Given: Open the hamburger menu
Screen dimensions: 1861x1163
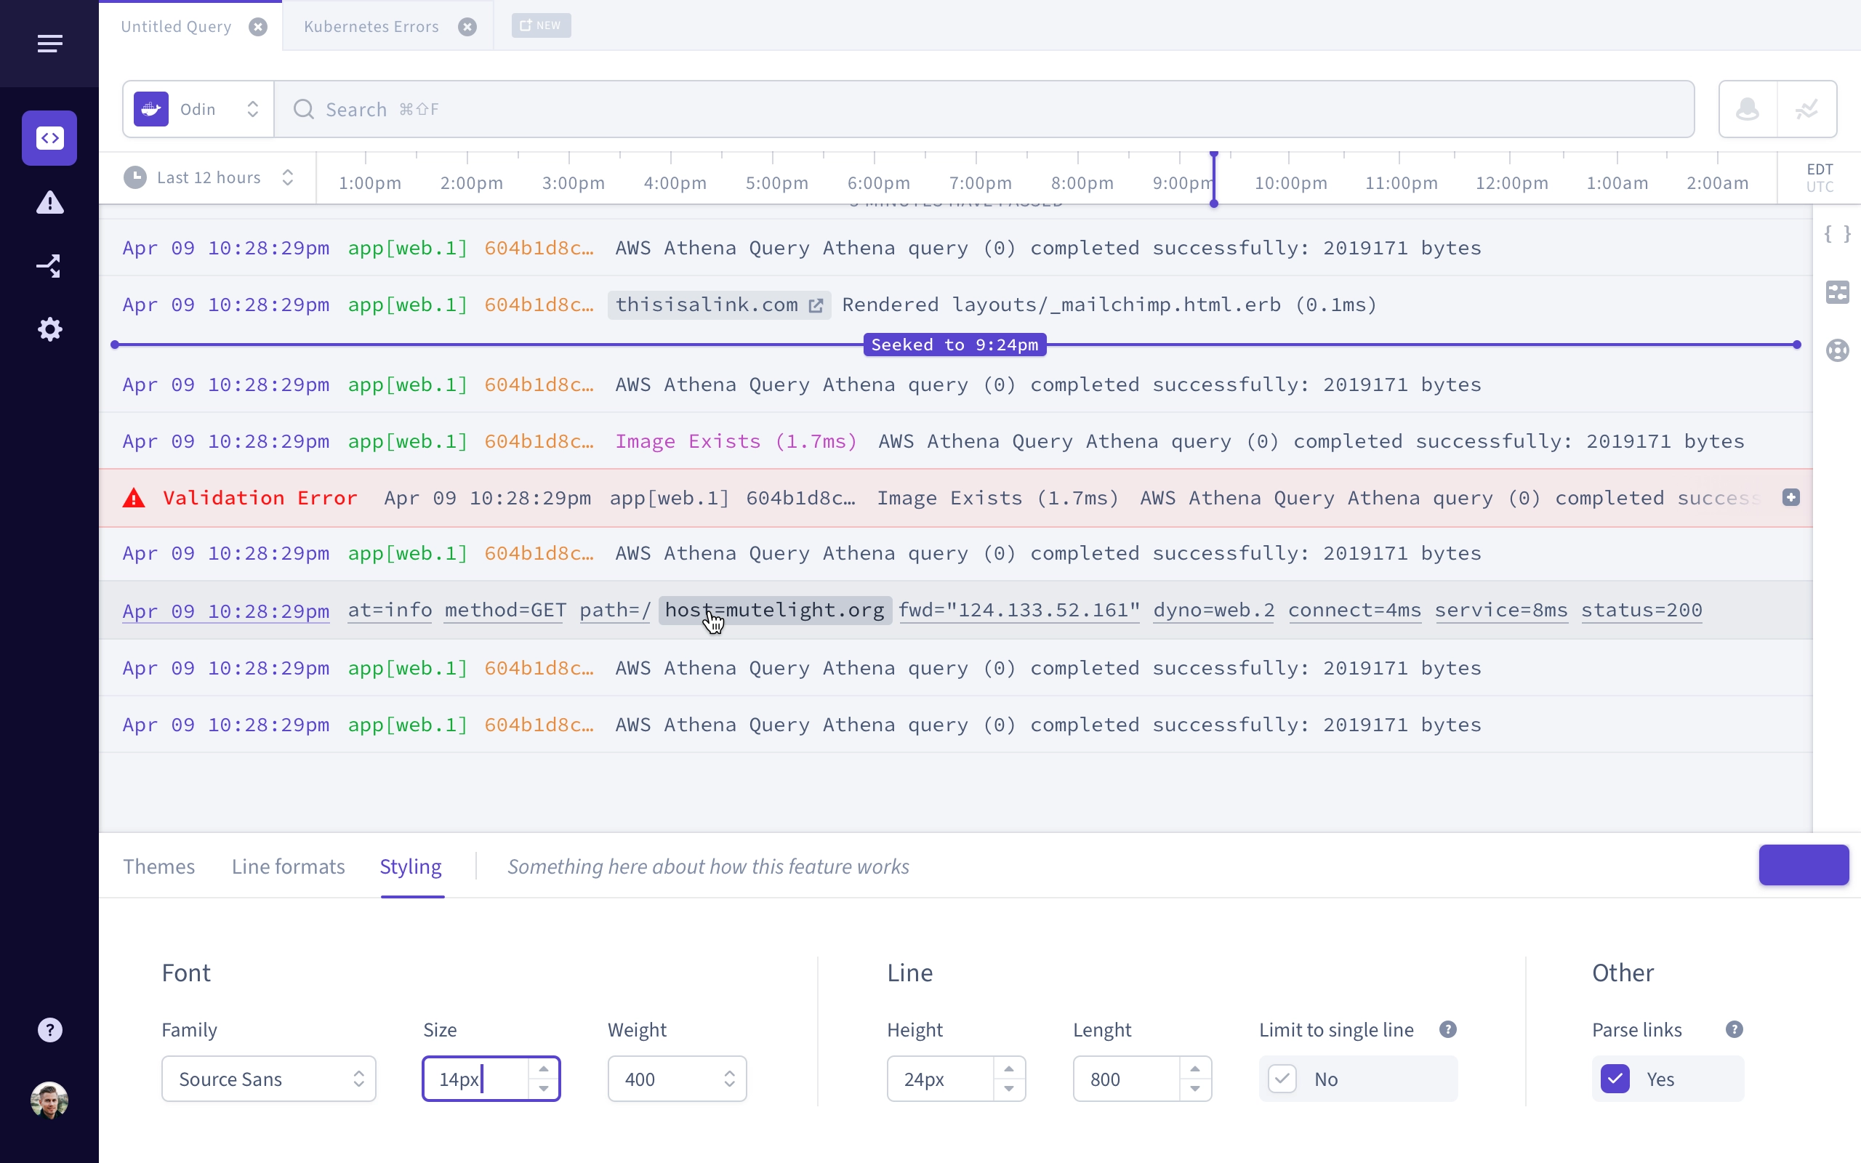Looking at the screenshot, I should 50,43.
